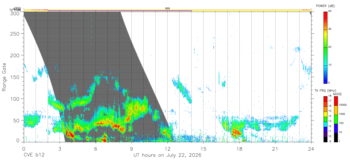Click the Range Gate tick label '50'
The width and height of the screenshot is (350, 161).
(x=17, y=120)
